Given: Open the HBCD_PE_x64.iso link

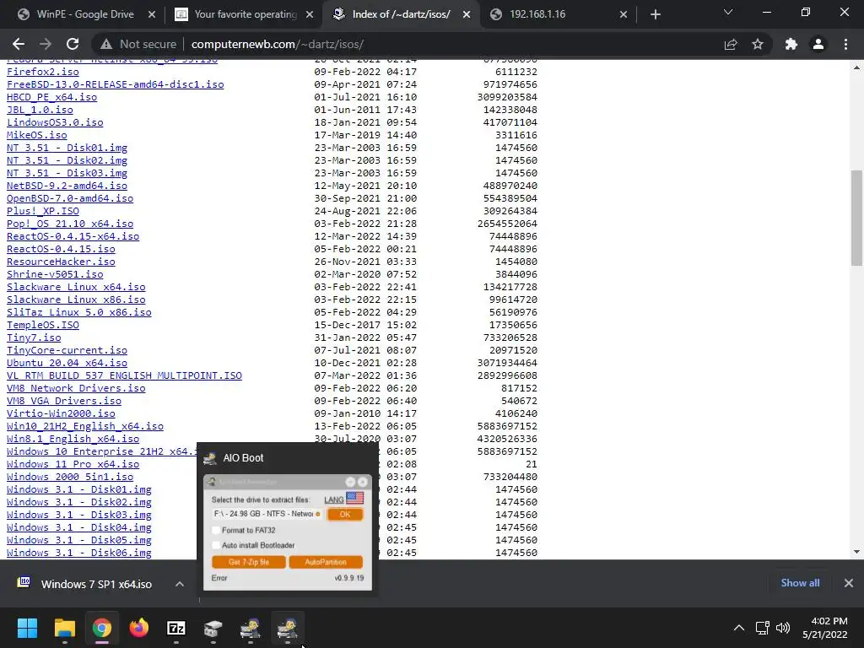Looking at the screenshot, I should [51, 97].
